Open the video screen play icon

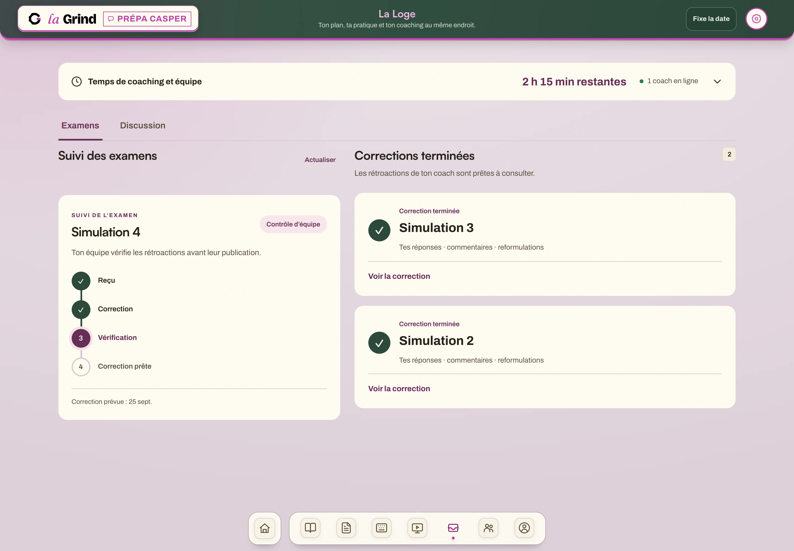click(x=417, y=528)
